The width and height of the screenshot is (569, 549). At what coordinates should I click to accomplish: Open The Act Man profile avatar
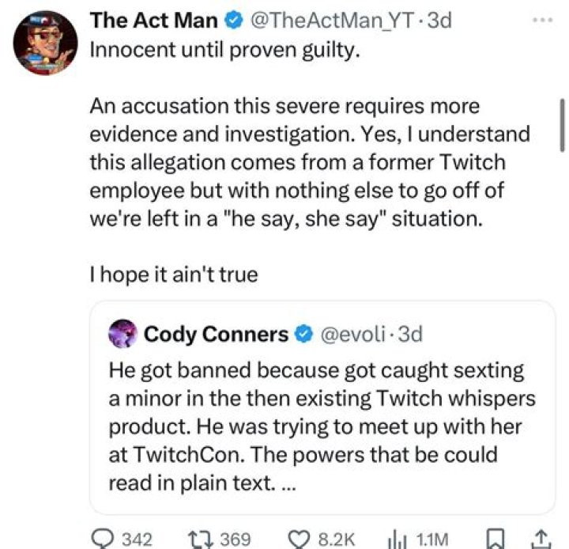pyautogui.click(x=45, y=43)
